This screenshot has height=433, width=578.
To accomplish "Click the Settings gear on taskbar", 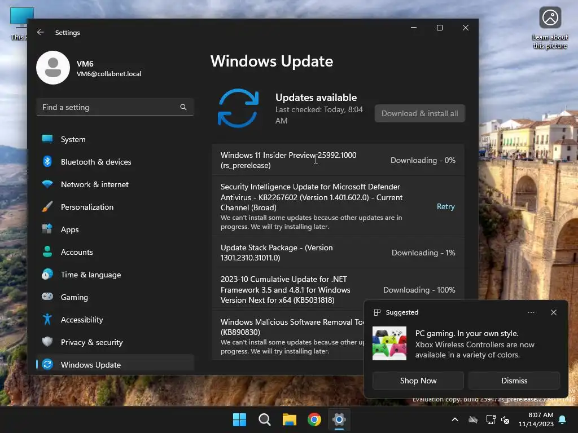I will 339,419.
